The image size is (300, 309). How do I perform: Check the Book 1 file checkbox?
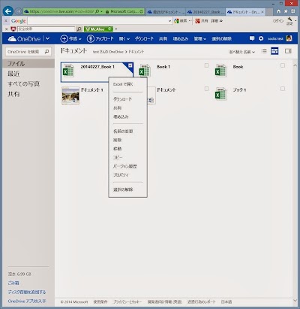click(x=206, y=65)
